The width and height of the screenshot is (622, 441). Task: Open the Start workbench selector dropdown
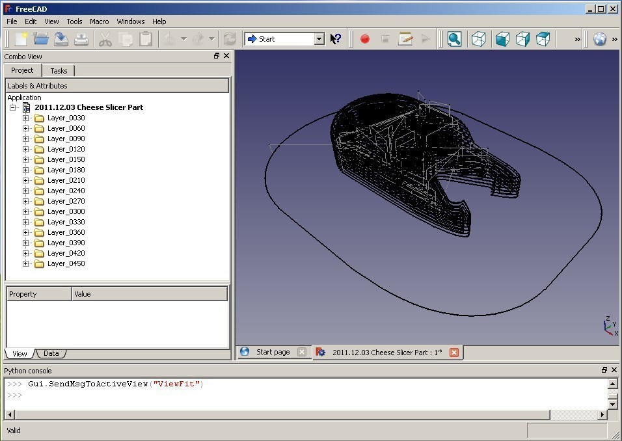pyautogui.click(x=318, y=38)
